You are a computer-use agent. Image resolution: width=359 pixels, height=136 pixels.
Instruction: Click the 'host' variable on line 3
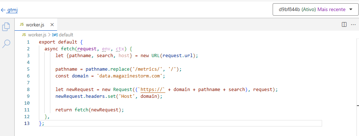124,56
